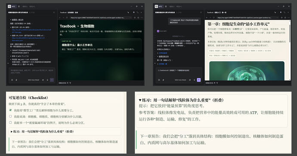Click the expand preview icon in the 第一章 tab bar
Viewport: 297px width, 156px height.
pos(285,12)
